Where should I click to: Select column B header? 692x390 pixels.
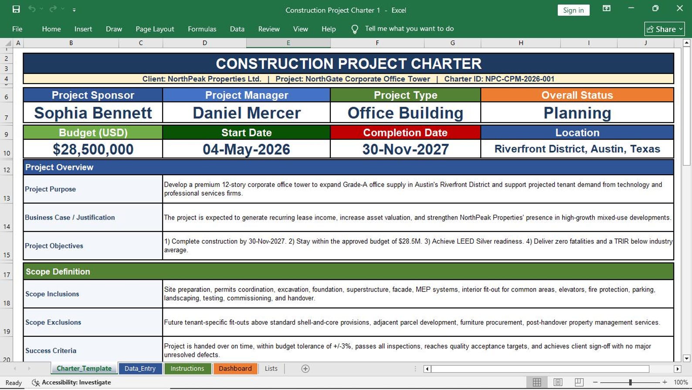pos(71,43)
